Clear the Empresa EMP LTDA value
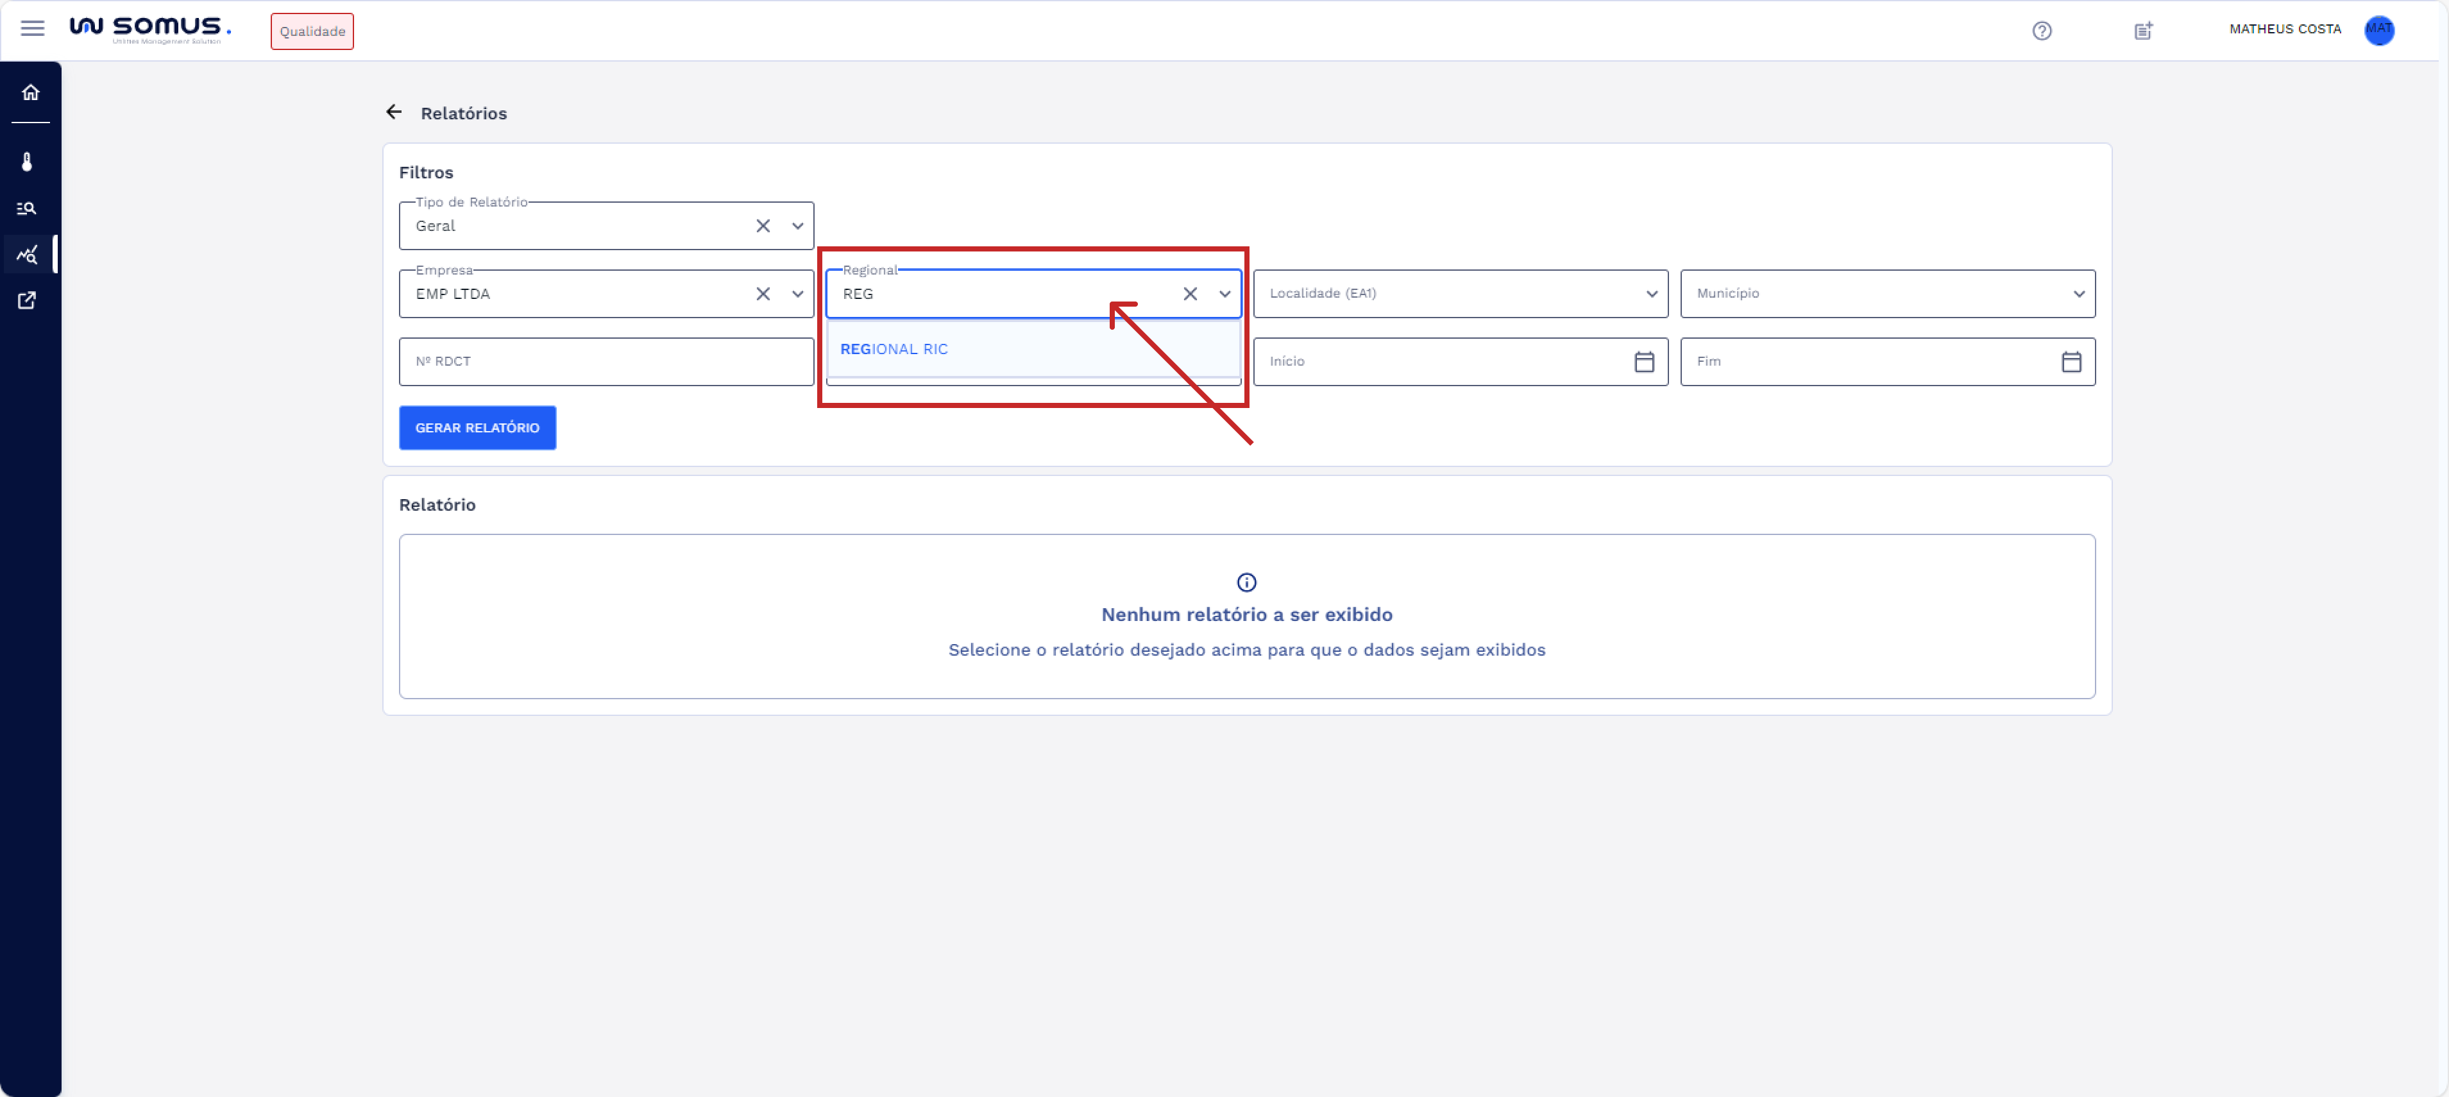The height and width of the screenshot is (1097, 2449). pyautogui.click(x=763, y=294)
